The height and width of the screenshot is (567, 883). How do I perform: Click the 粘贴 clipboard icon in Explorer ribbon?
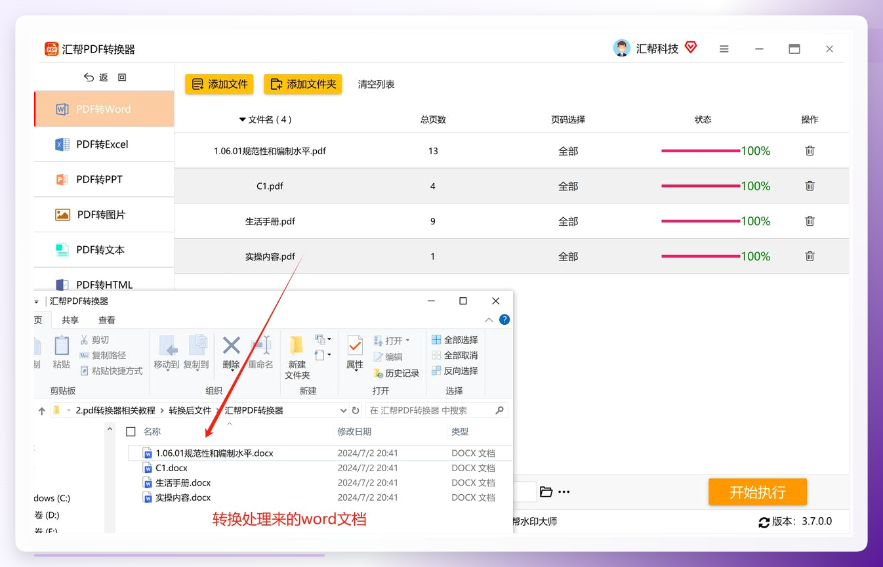[x=62, y=346]
